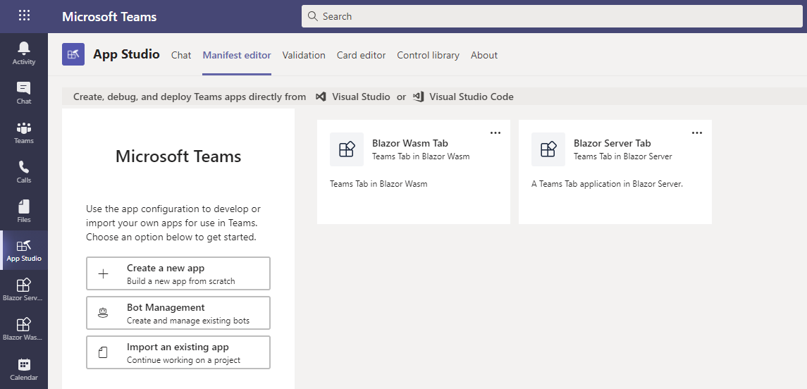Image resolution: width=807 pixels, height=389 pixels.
Task: Switch to the Manifest editor tab
Action: 237,55
